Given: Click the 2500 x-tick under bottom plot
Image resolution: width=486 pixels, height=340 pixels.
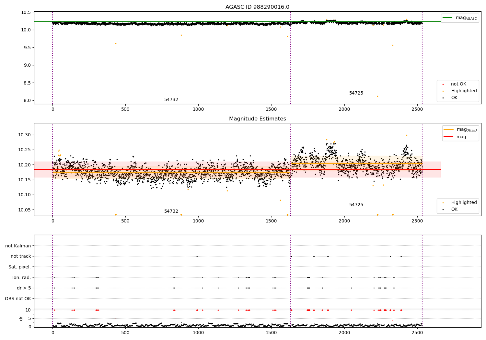Looking at the screenshot, I should (x=417, y=333).
